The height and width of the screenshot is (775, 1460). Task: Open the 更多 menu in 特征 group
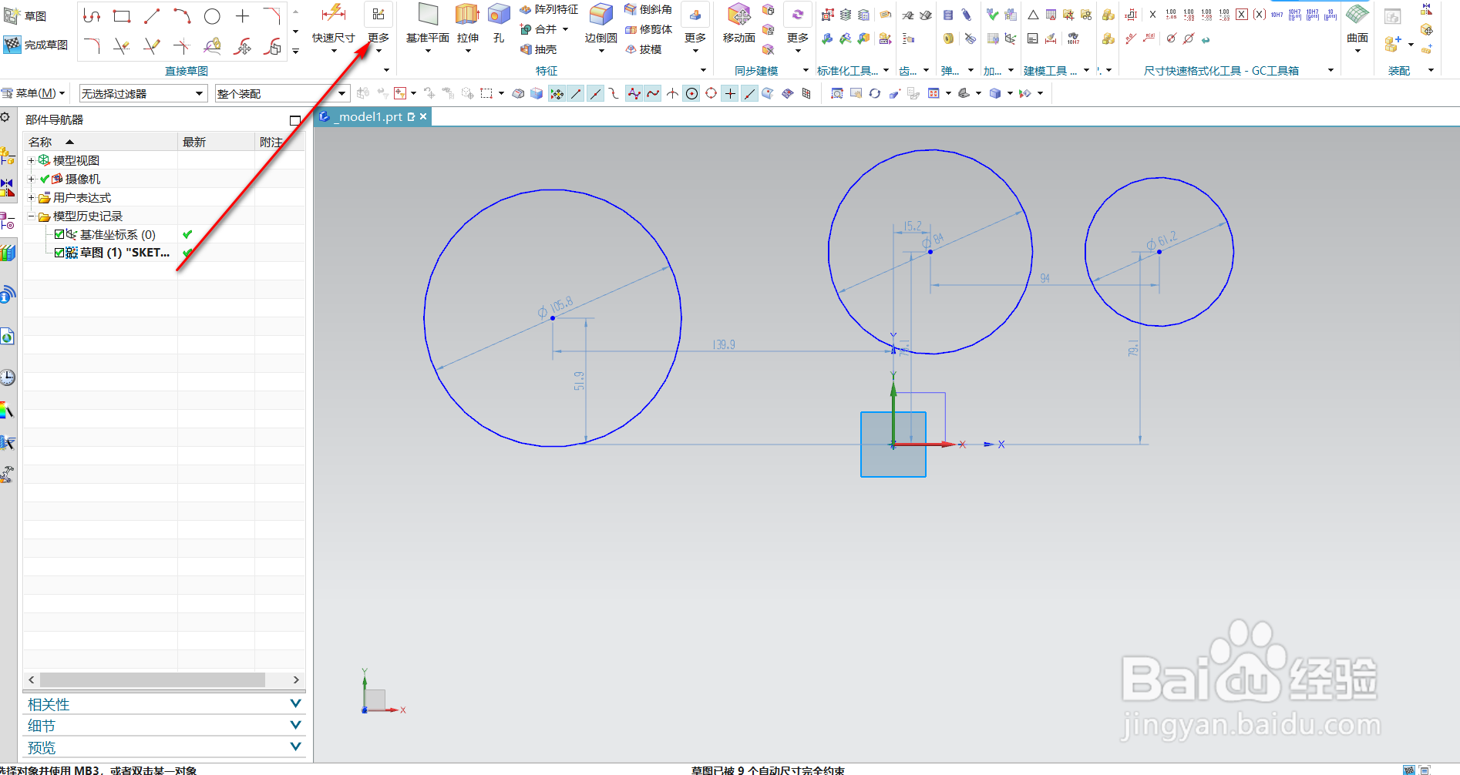click(695, 29)
